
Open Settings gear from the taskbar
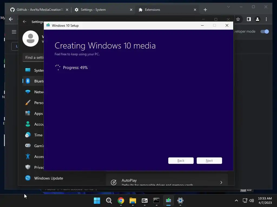point(180,201)
